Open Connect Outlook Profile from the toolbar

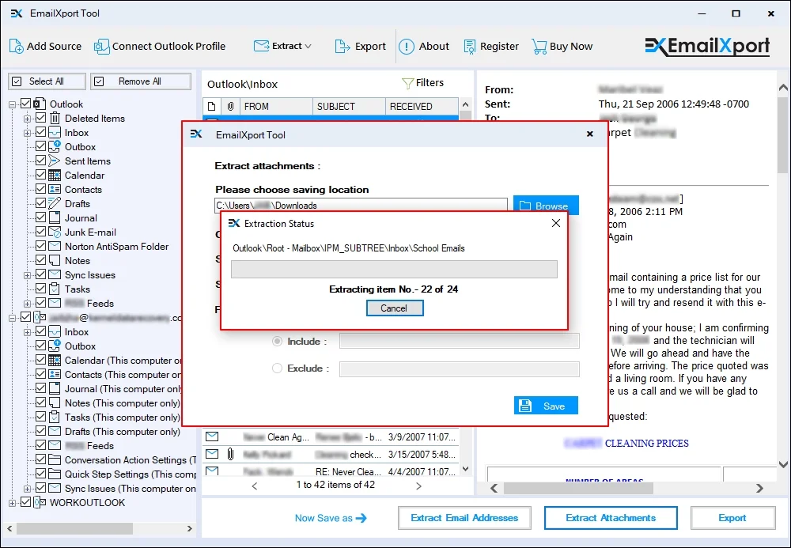[x=102, y=46]
